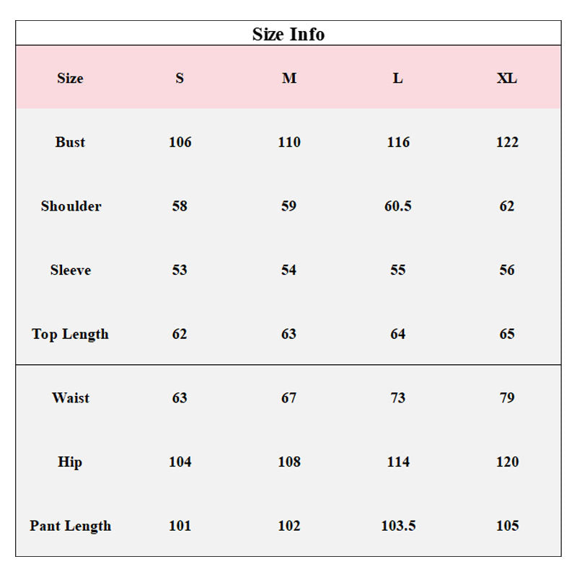
Task: Click the Hip row label
Action: pos(70,462)
